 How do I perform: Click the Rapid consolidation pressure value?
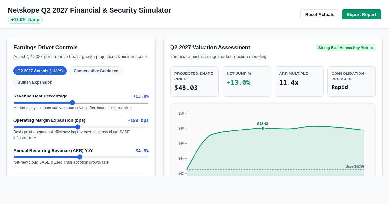point(340,87)
